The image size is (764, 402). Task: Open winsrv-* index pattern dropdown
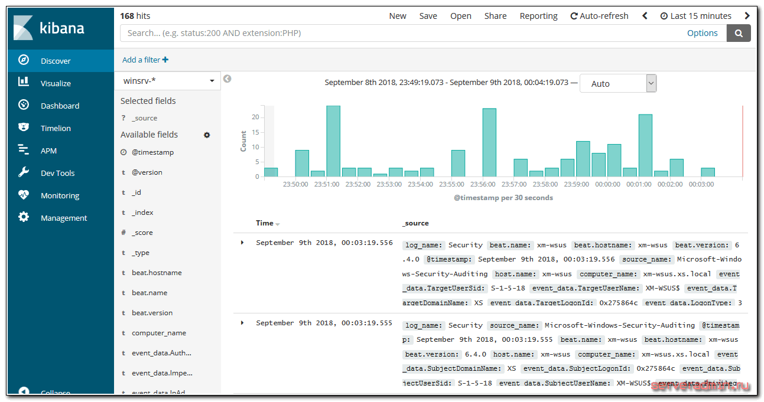pyautogui.click(x=168, y=81)
